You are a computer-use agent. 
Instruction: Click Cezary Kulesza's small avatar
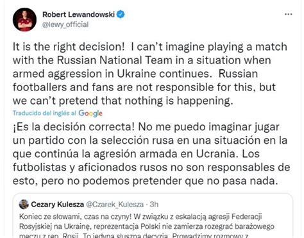pyautogui.click(x=24, y=205)
